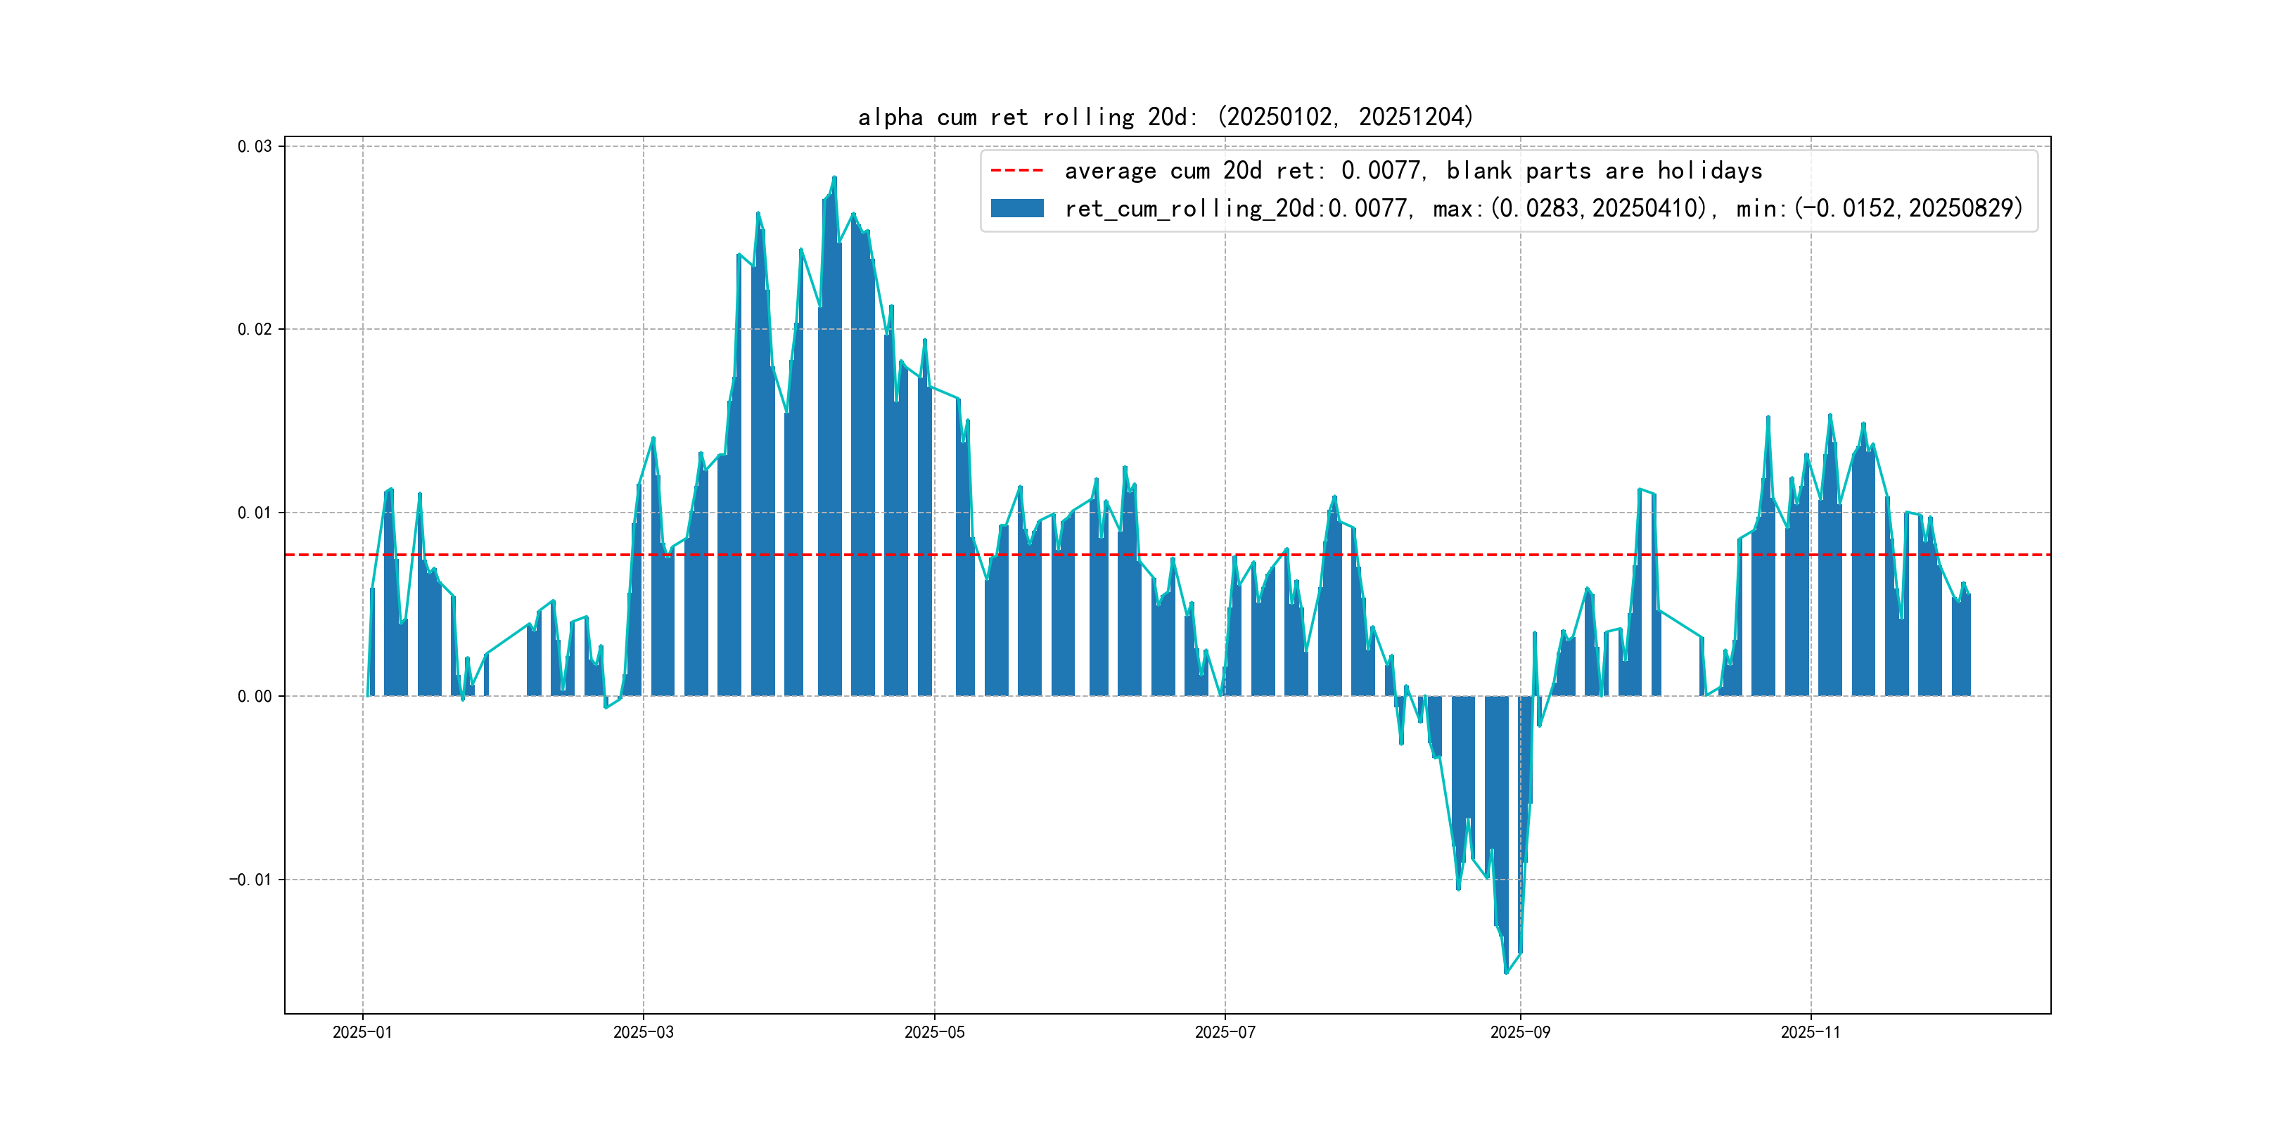Click the 0.01 y-axis tick label
Viewport: 2279px width, 1139px height.
pyautogui.click(x=254, y=513)
